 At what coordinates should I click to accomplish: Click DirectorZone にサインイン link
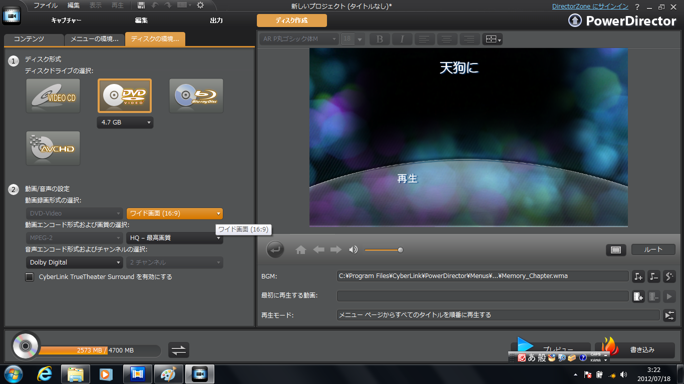(590, 6)
